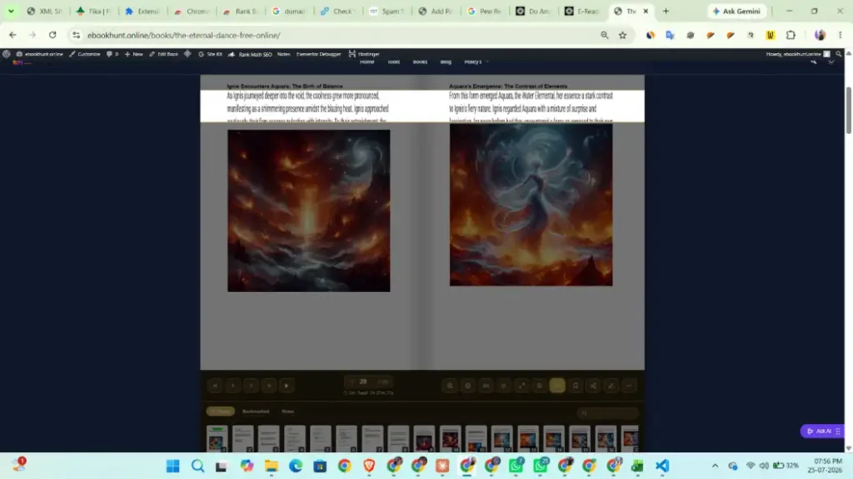Open the page 12 thumbnail
The width and height of the screenshot is (853, 479).
point(501,439)
